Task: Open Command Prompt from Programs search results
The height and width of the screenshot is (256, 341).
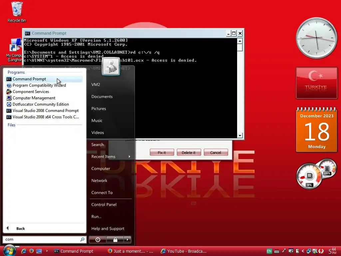Action: pos(44,79)
